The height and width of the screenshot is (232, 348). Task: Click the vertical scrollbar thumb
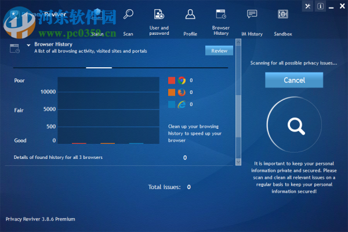[x=238, y=117]
